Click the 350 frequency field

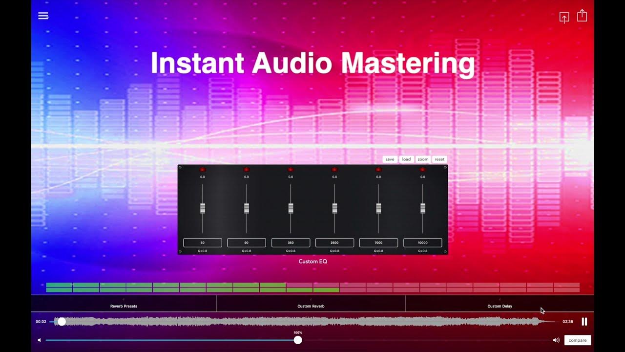pyautogui.click(x=291, y=242)
